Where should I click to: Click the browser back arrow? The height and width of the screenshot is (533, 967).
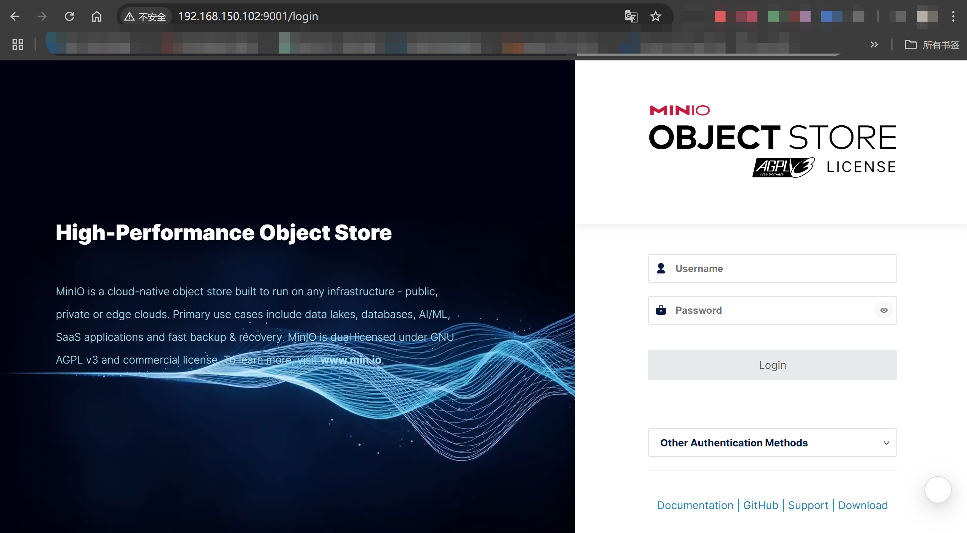point(15,16)
